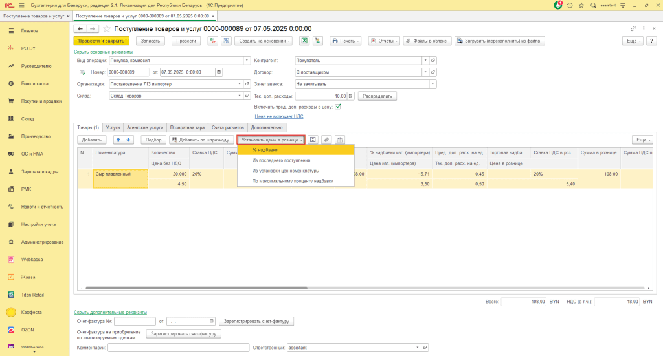
Task: Expand the Договор dropdown arrow
Action: click(425, 72)
